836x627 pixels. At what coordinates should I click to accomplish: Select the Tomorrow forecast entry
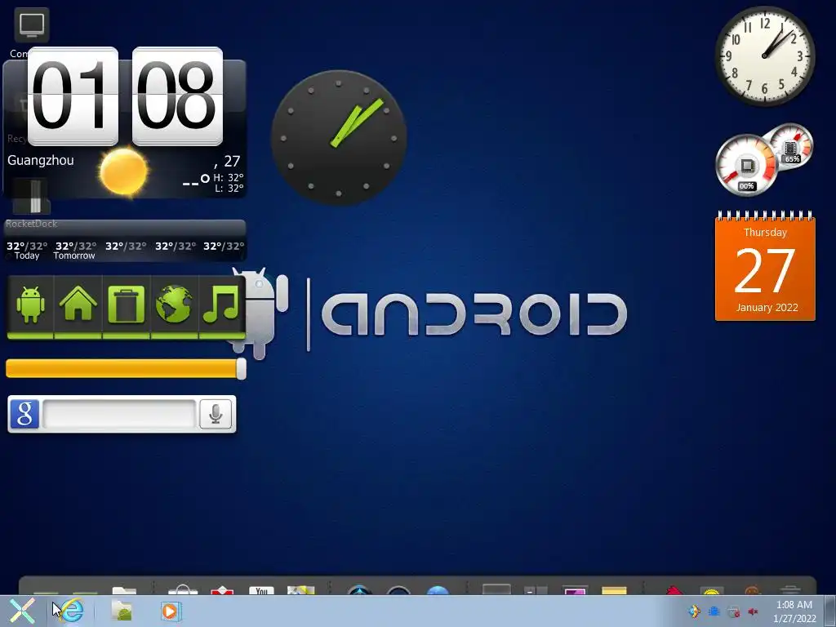point(74,250)
